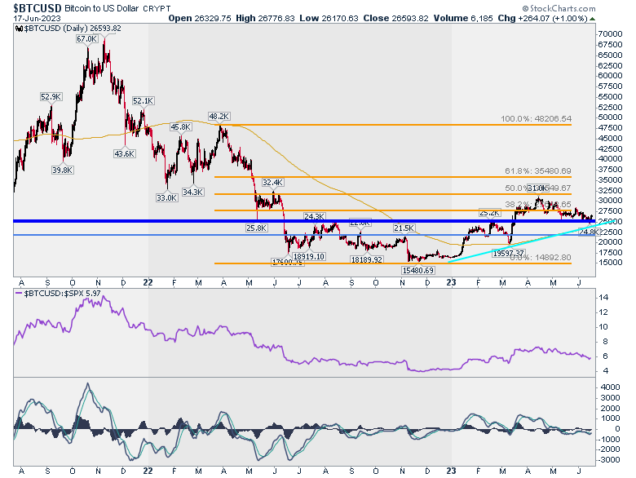Click the 25.8K price label
Viewport: 636px width, 478px height.
point(256,228)
